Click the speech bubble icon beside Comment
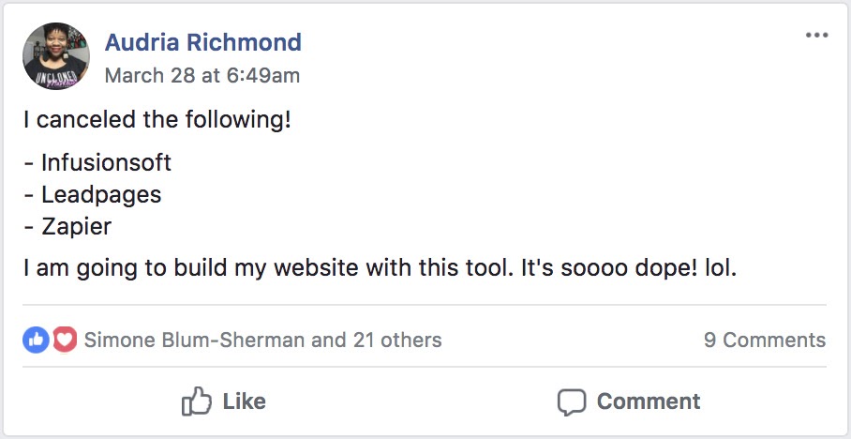The image size is (851, 439). point(571,402)
